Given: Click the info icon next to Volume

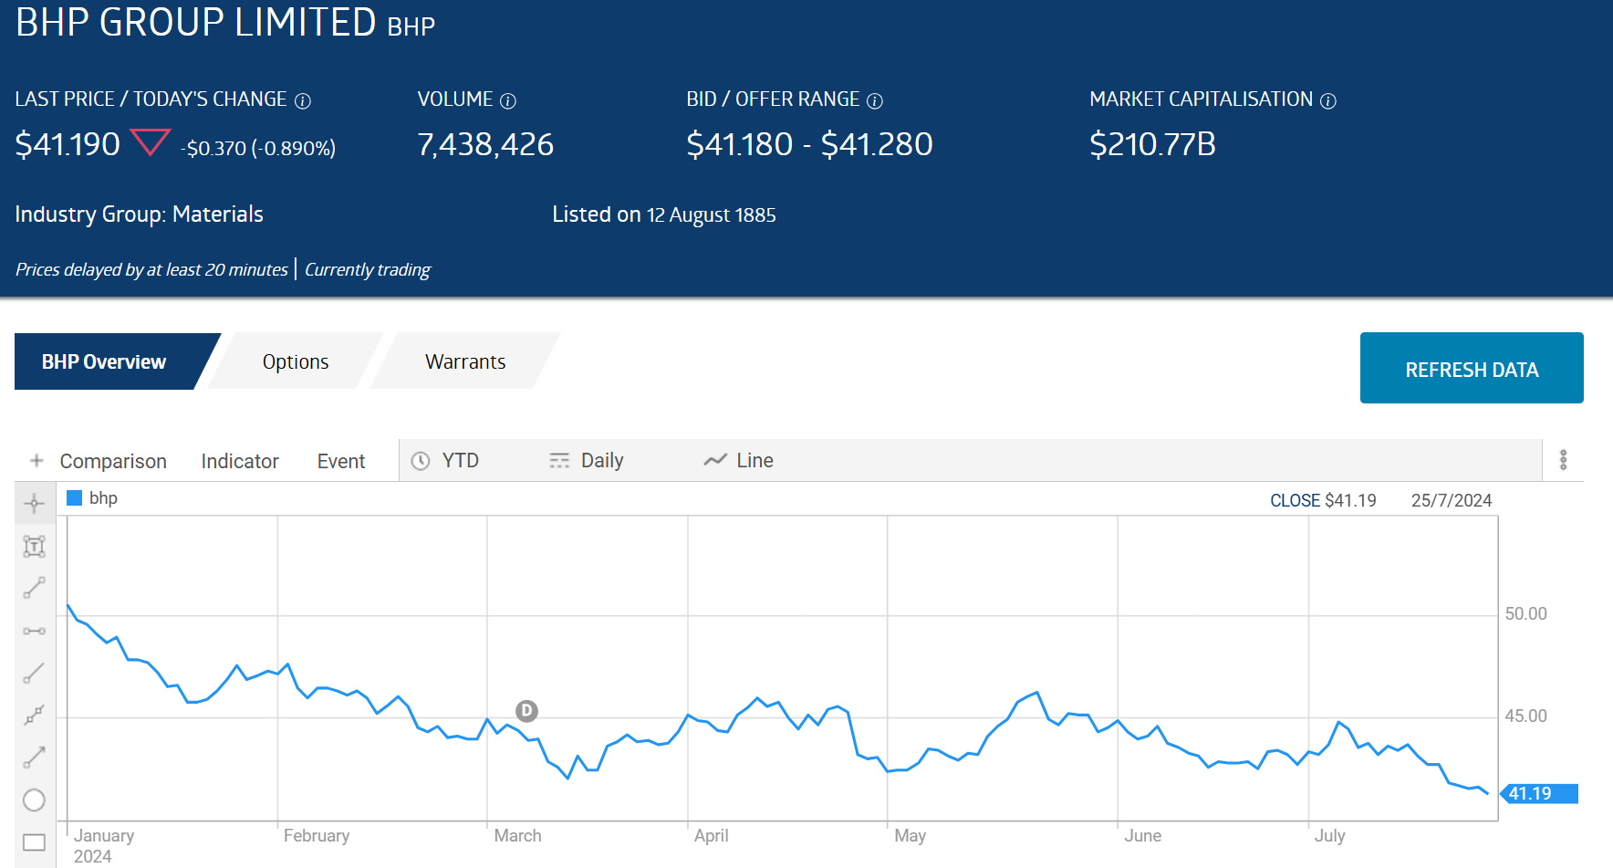Looking at the screenshot, I should [508, 100].
